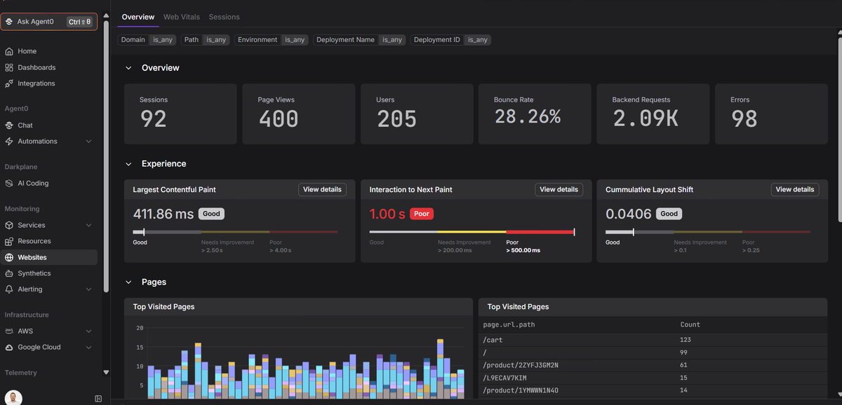The width and height of the screenshot is (842, 405).
Task: Open the Domain filter dropdown
Action: pyautogui.click(x=147, y=40)
